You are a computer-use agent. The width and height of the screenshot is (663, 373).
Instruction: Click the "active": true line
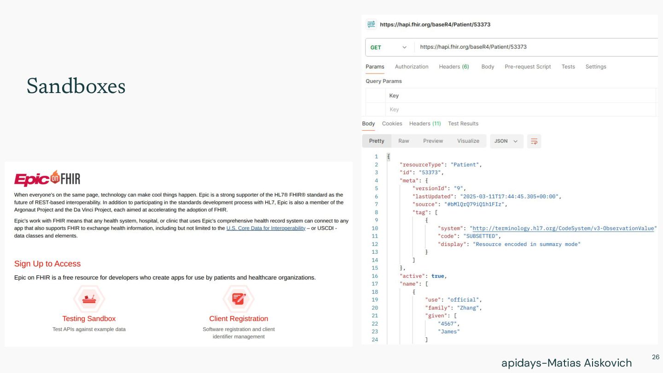point(423,276)
